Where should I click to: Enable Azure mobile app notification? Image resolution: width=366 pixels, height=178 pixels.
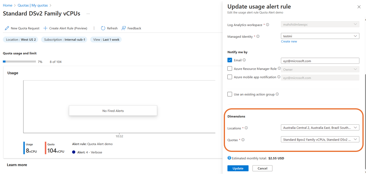(x=229, y=77)
